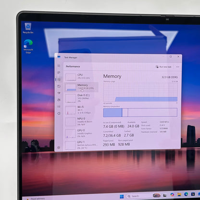Select the Wi-Fi performance entry
The image size is (200, 200).
click(x=81, y=110)
